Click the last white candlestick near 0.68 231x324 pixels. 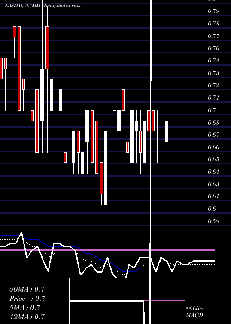tap(166, 131)
